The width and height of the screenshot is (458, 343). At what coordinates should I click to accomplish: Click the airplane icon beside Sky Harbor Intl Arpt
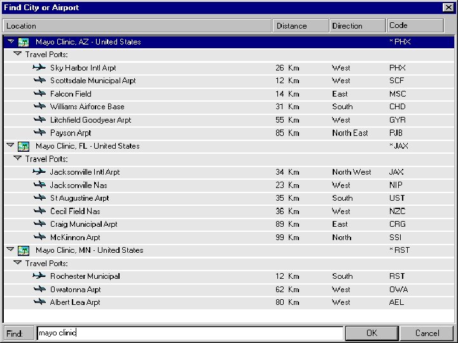coord(39,68)
